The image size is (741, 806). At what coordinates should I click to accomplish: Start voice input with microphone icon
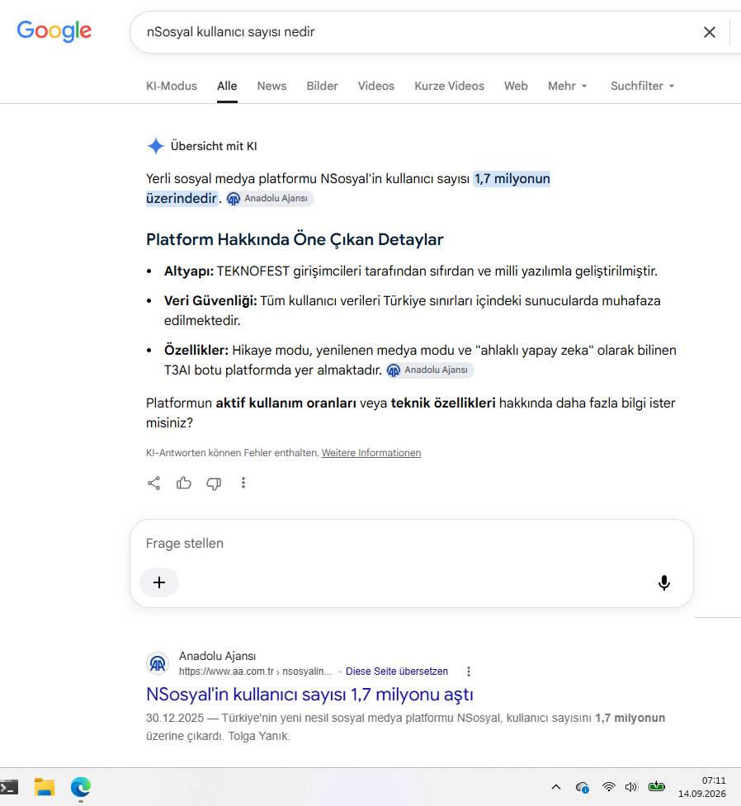click(x=664, y=582)
